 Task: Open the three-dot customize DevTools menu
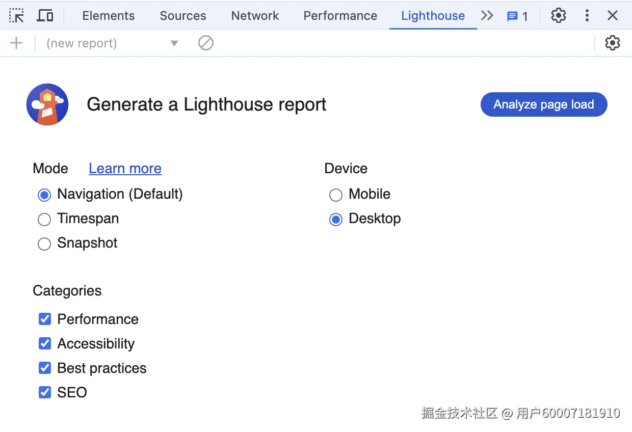[587, 16]
